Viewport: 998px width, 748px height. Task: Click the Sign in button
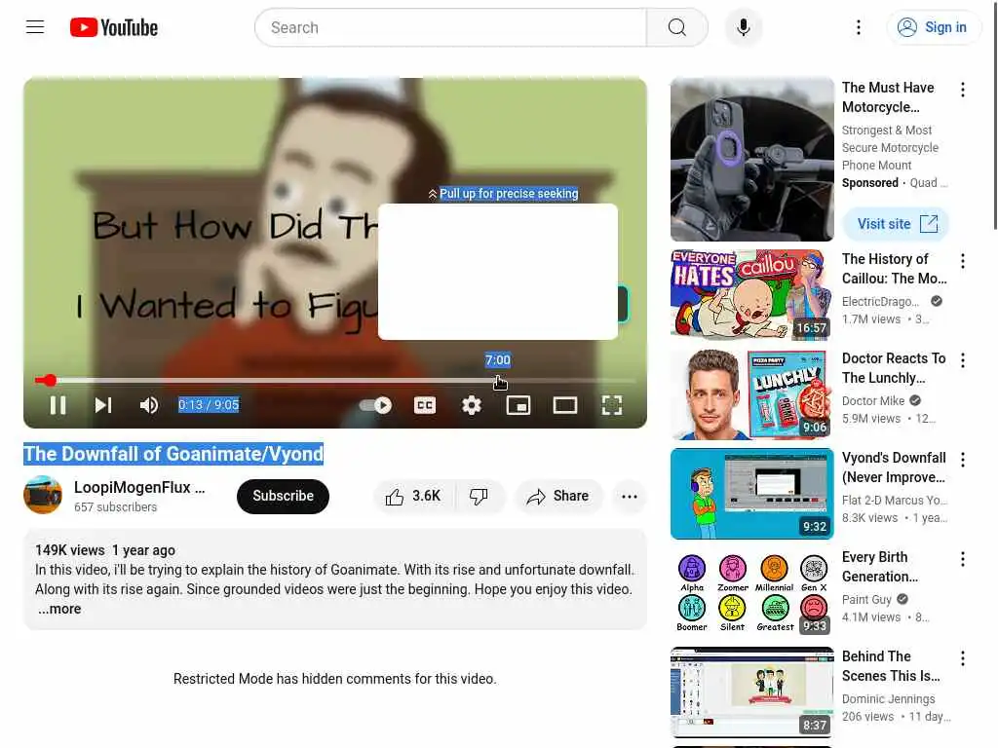934,27
